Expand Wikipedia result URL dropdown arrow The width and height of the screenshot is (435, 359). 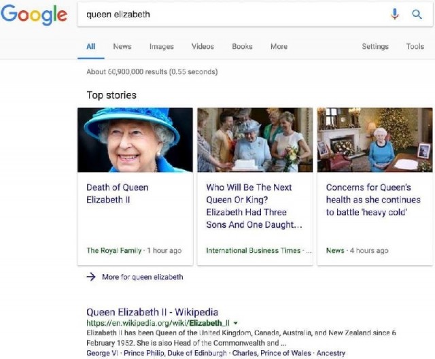click(236, 323)
